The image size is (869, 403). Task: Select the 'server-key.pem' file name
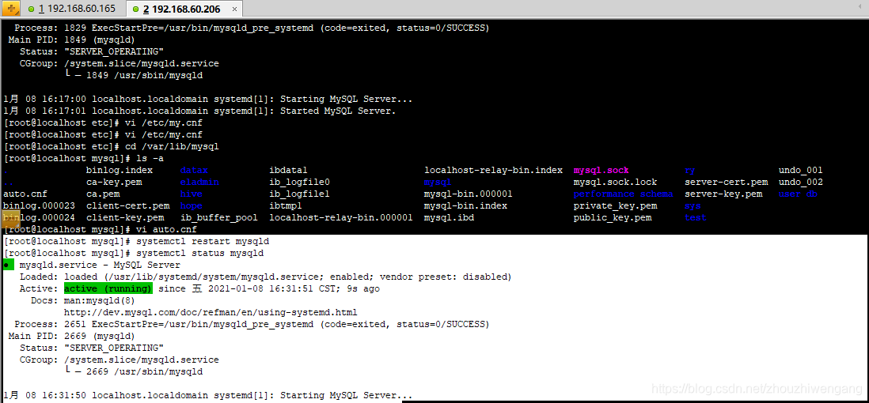(723, 194)
